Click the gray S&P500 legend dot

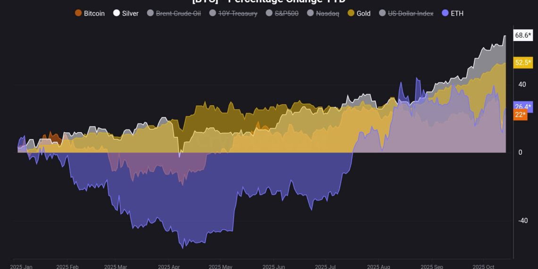tap(269, 13)
